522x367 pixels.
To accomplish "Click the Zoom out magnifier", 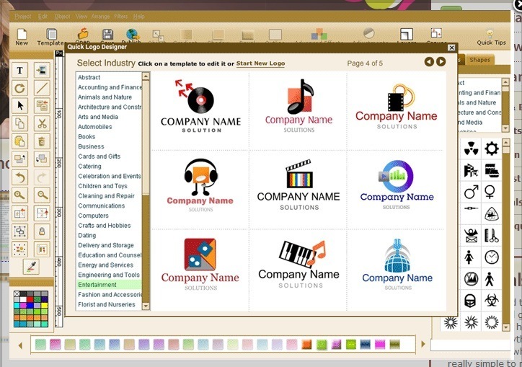I will [42, 195].
